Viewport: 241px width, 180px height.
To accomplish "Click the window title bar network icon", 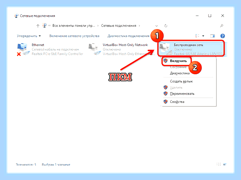I will pyautogui.click(x=16, y=16).
